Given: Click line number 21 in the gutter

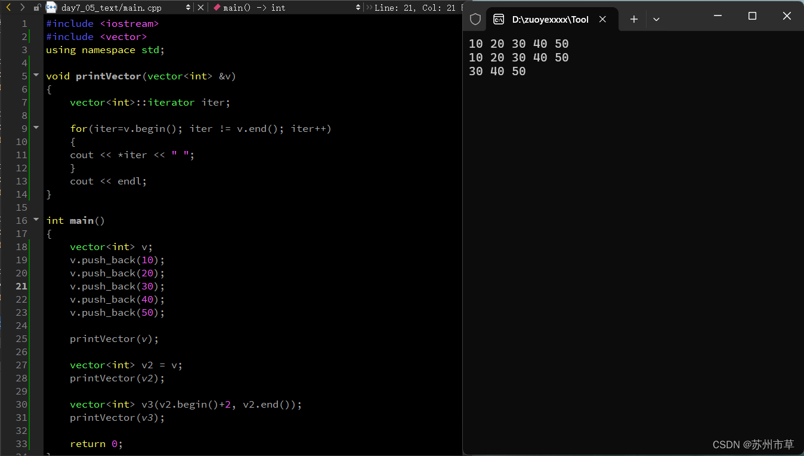Looking at the screenshot, I should 21,286.
